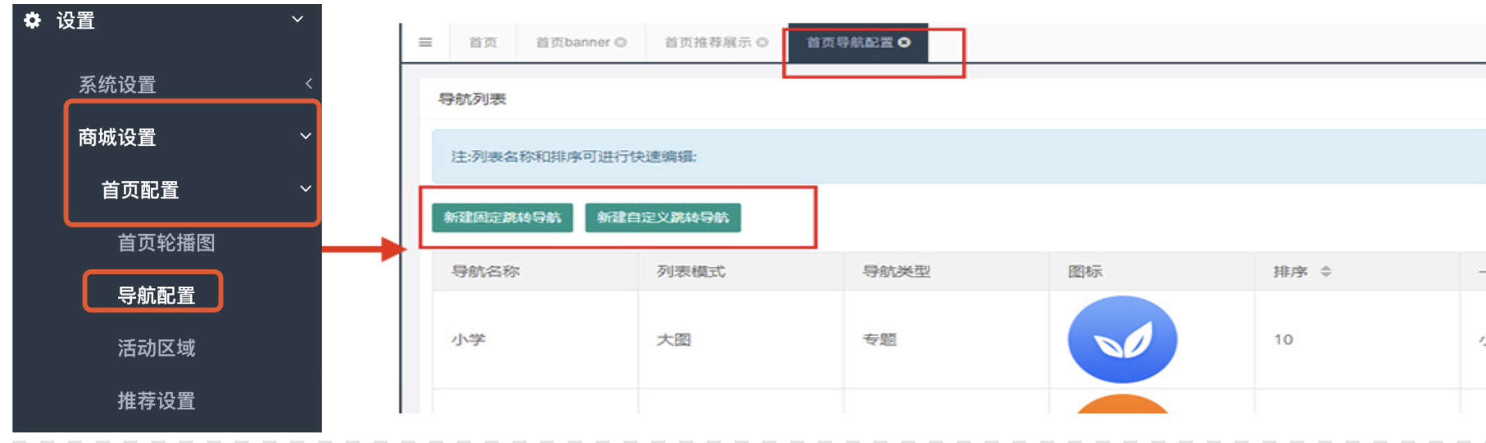Close the 首页banner tab
The width and height of the screenshot is (1486, 443).
point(621,42)
